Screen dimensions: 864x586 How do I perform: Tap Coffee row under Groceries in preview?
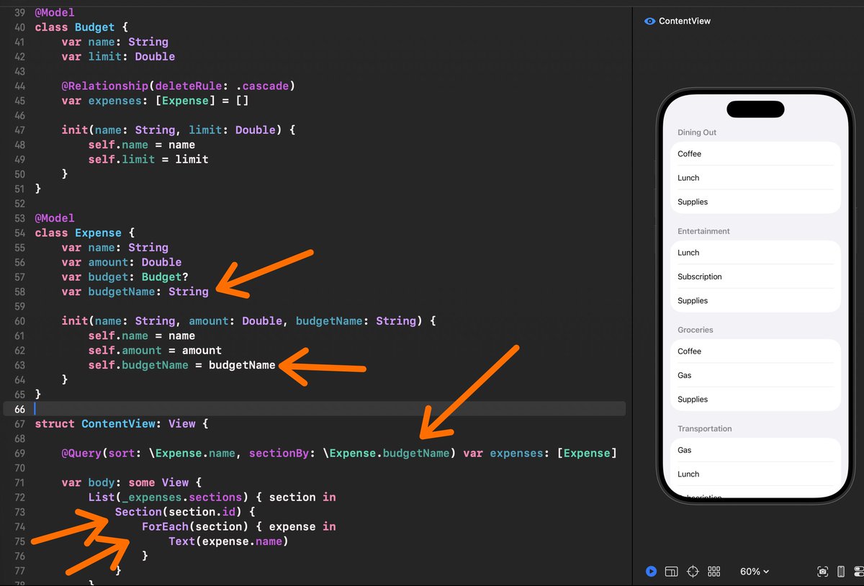pyautogui.click(x=755, y=351)
